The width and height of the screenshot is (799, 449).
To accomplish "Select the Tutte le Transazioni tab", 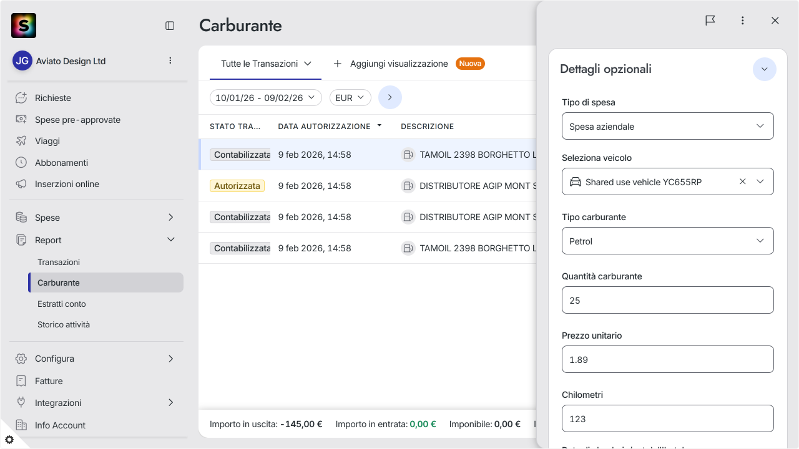I will pyautogui.click(x=266, y=64).
